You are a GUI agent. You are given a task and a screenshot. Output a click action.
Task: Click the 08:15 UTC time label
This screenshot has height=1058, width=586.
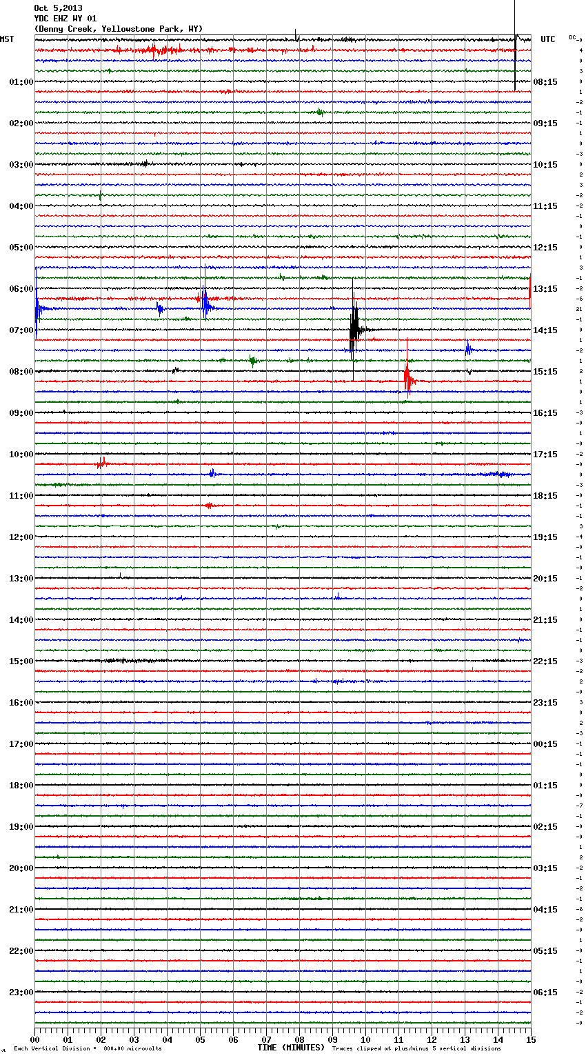pyautogui.click(x=545, y=82)
